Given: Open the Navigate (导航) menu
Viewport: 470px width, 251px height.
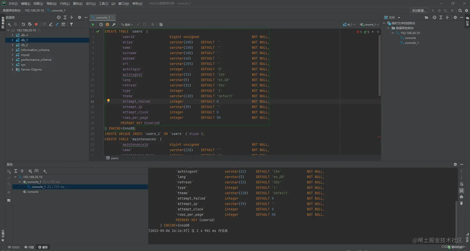Looking at the screenshot, I should click(x=52, y=3).
